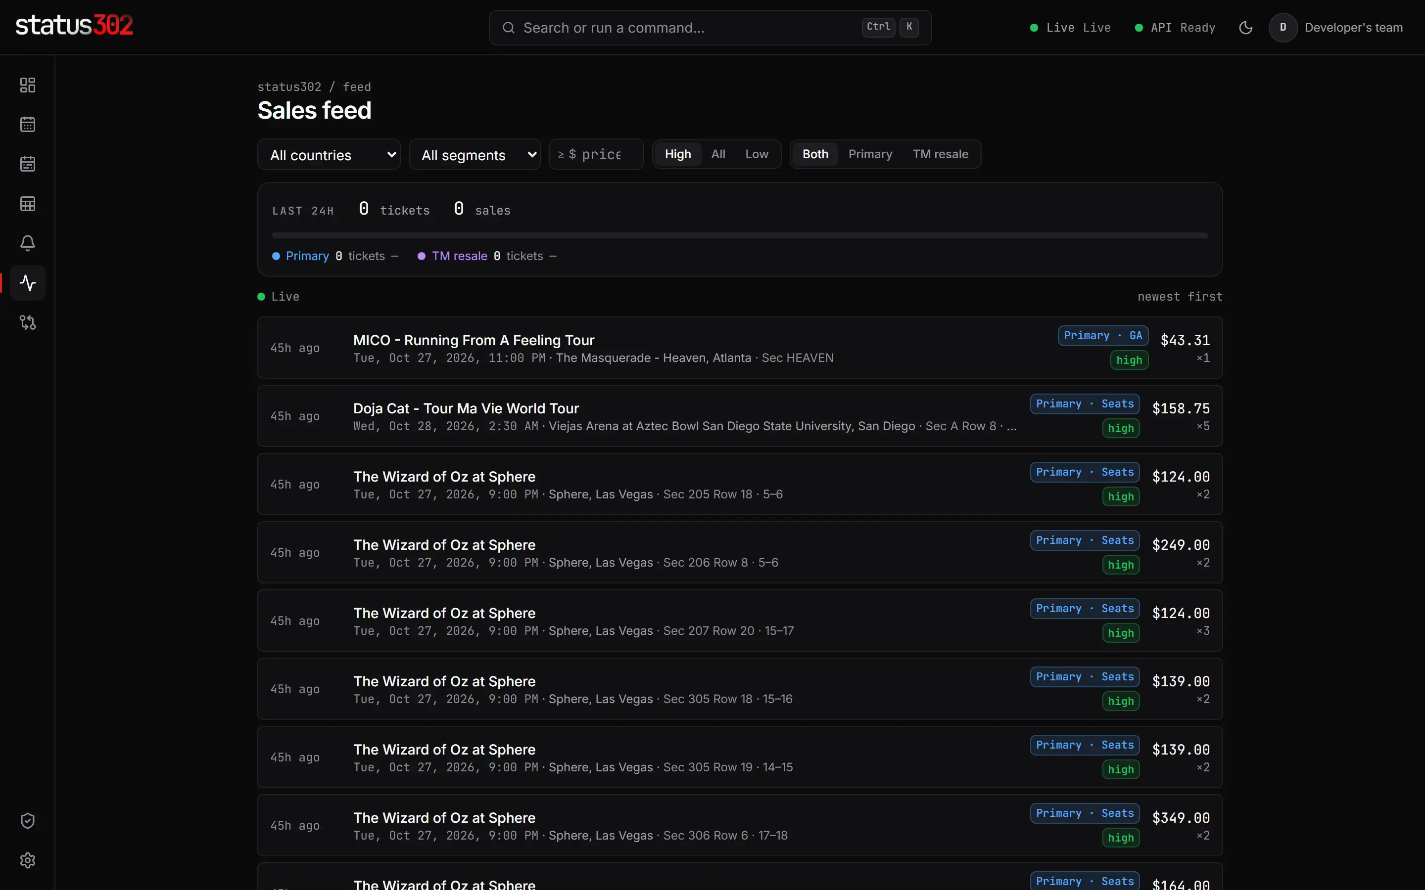
Task: Click the Sales feed page heading
Action: [x=315, y=111]
